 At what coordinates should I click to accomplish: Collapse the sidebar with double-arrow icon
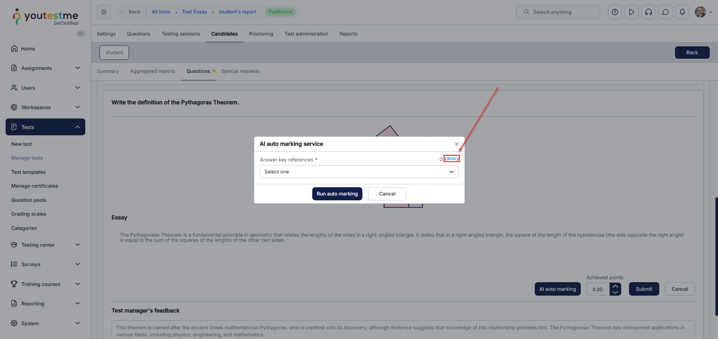tap(80, 34)
